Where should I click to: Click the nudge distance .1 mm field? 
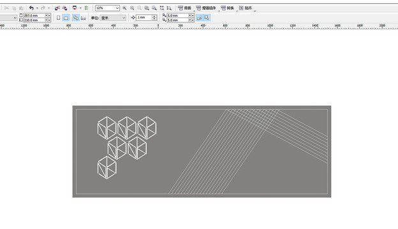(144, 17)
